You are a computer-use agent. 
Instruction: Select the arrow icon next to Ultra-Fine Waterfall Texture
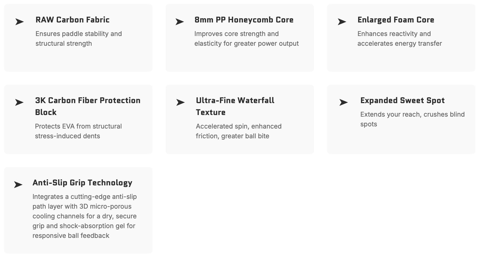pos(180,102)
